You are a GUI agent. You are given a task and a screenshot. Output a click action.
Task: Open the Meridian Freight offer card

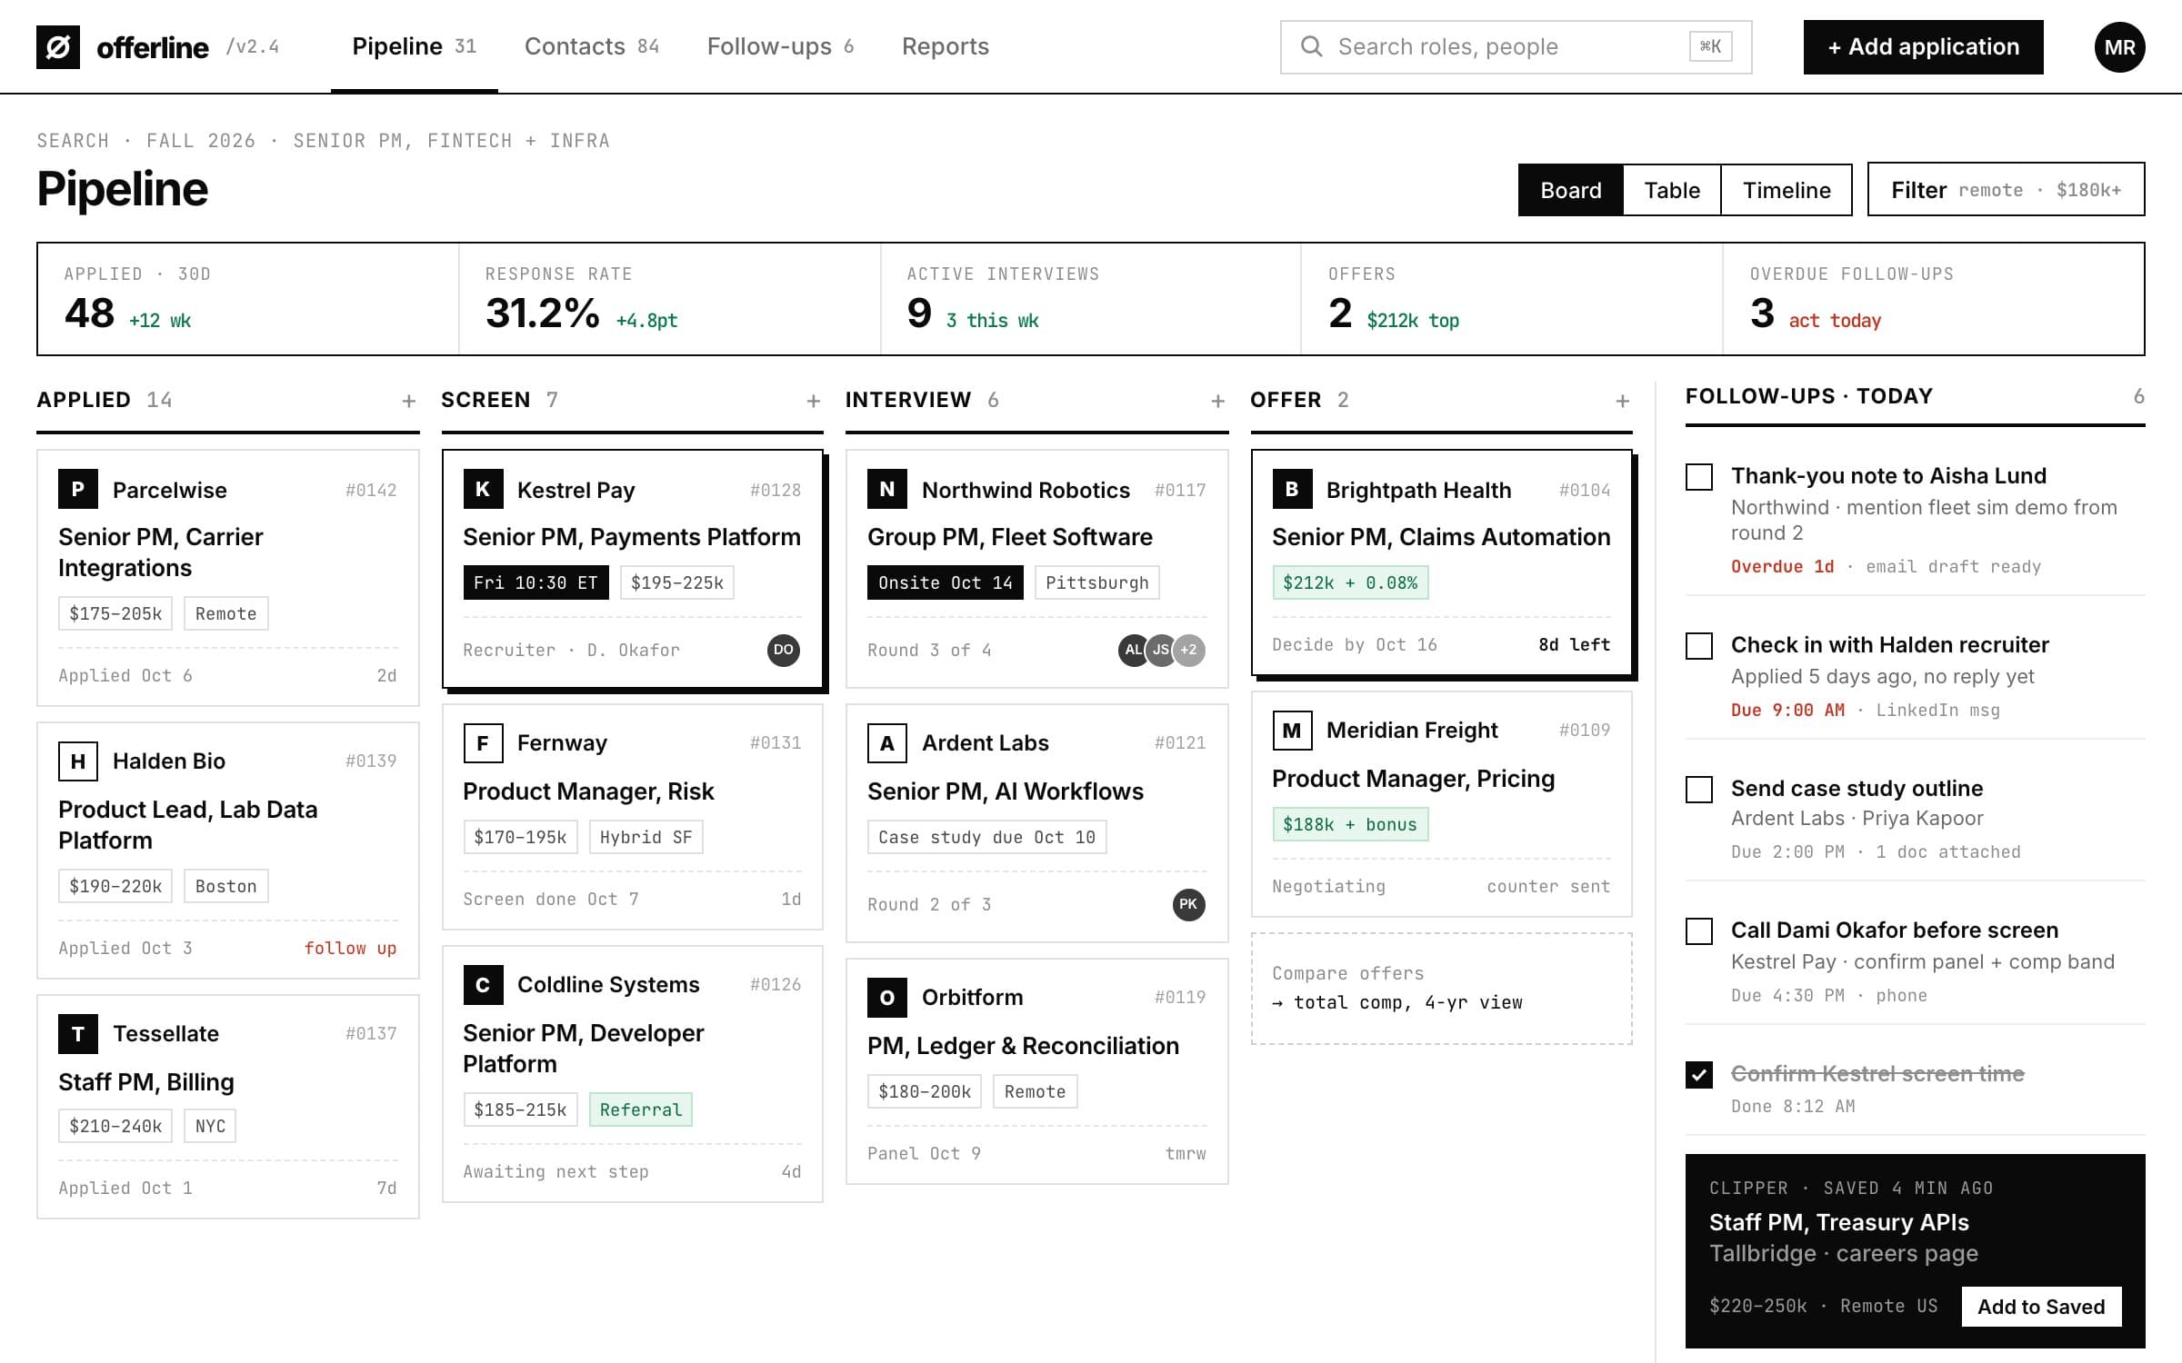tap(1441, 804)
